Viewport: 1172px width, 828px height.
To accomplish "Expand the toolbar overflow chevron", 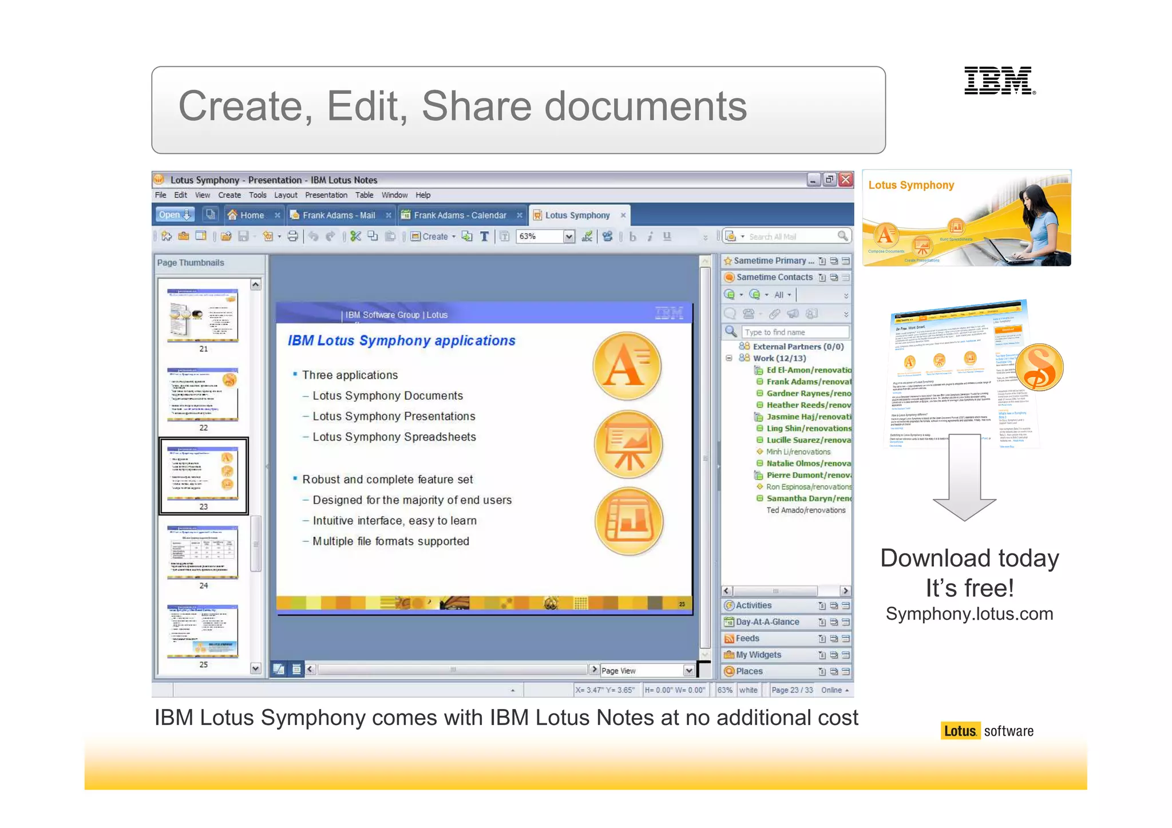I will 705,237.
